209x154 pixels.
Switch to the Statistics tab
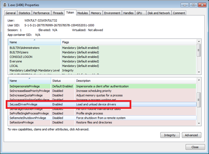pos(24,13)
